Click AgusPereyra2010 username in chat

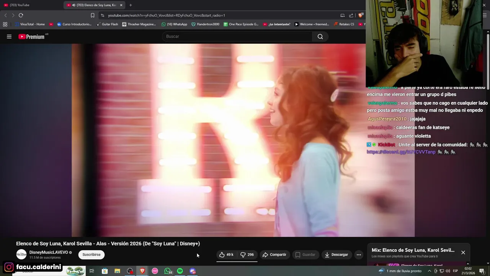tap(387, 119)
